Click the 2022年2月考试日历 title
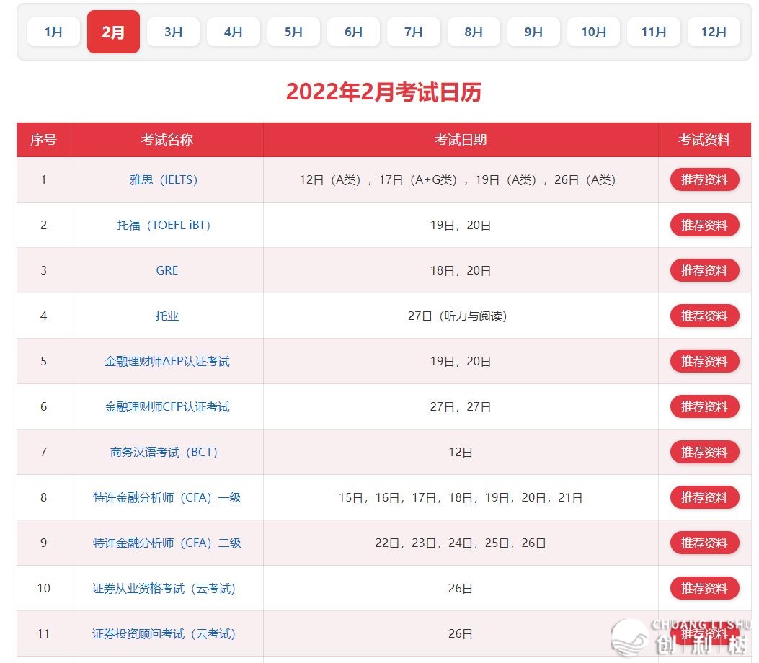Image resolution: width=759 pixels, height=663 pixels. (383, 92)
